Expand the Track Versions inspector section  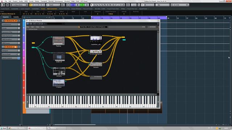[11, 25]
